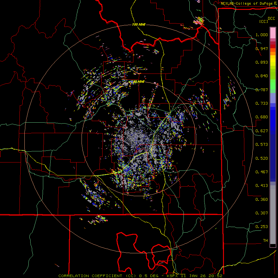Viewport: 278px width, 278px height.
Task: Click the 0.947 scale value
Action: point(262,48)
